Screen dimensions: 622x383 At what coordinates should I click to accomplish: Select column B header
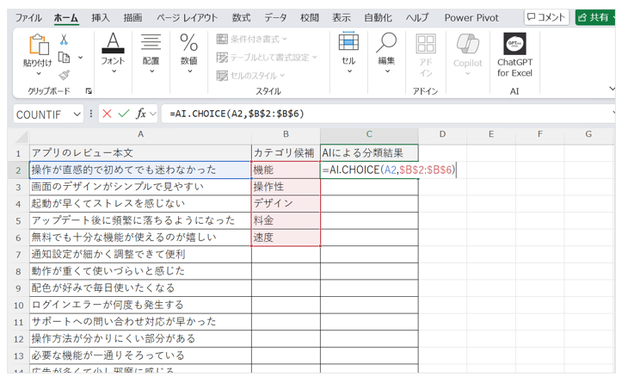[286, 134]
